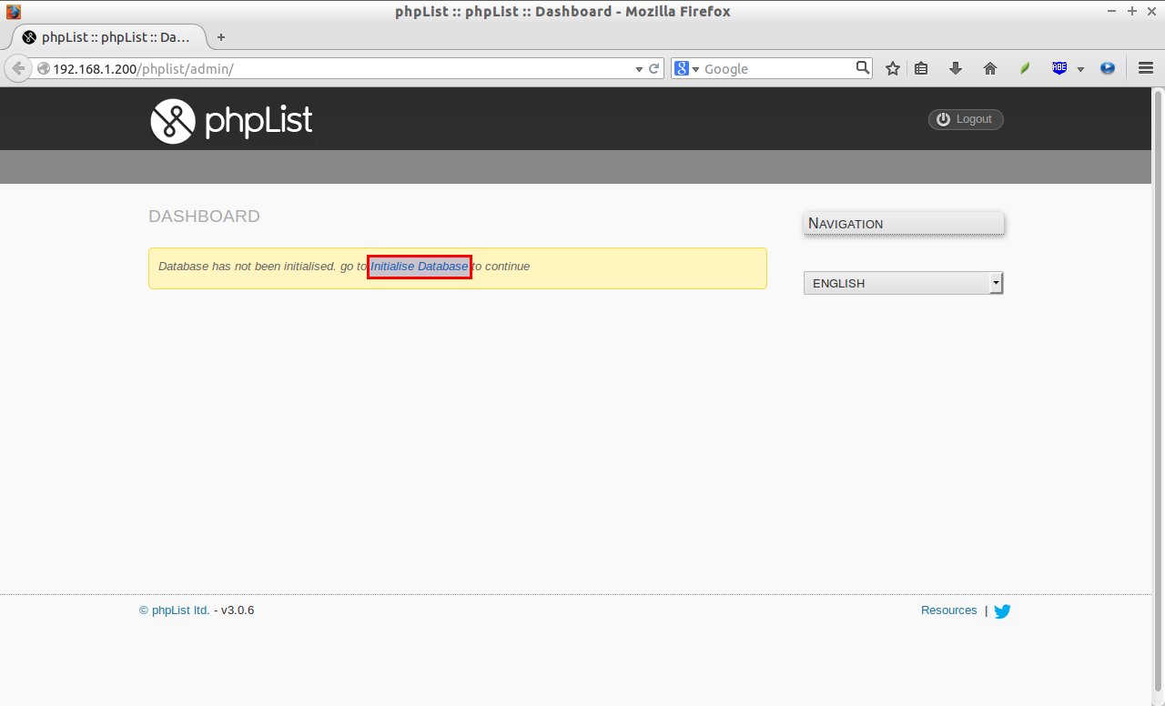This screenshot has height=706, width=1165.
Task: Click the Initialise Database link
Action: (x=419, y=267)
